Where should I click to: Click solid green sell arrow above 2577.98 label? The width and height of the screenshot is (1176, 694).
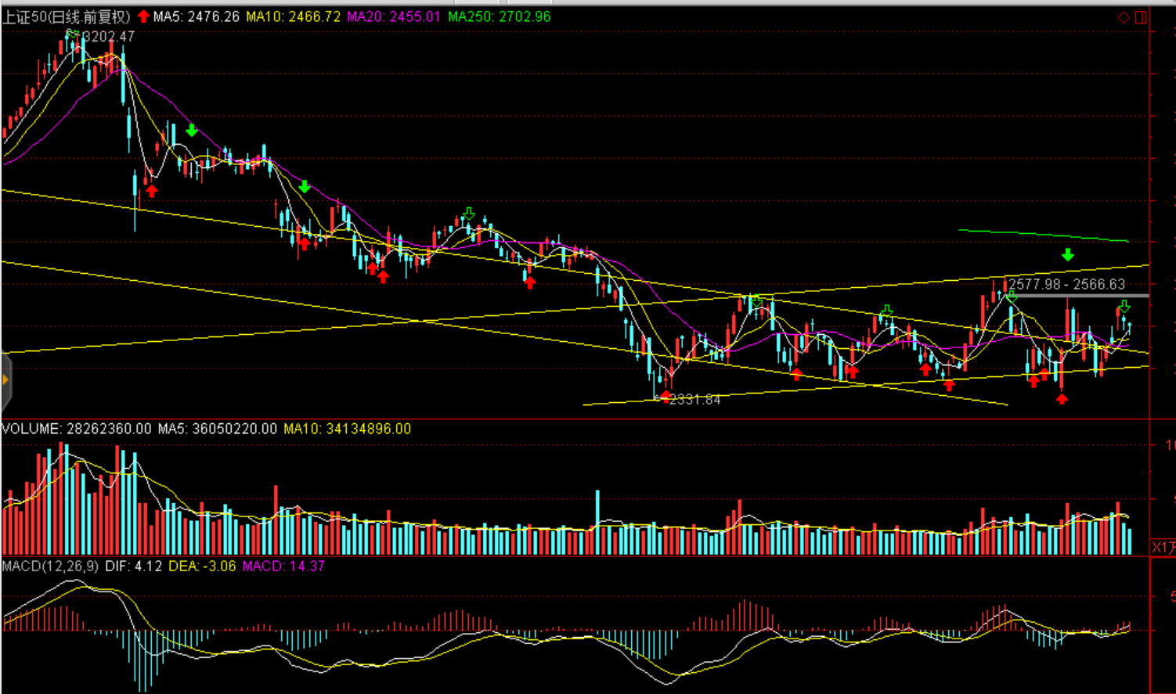(1067, 255)
